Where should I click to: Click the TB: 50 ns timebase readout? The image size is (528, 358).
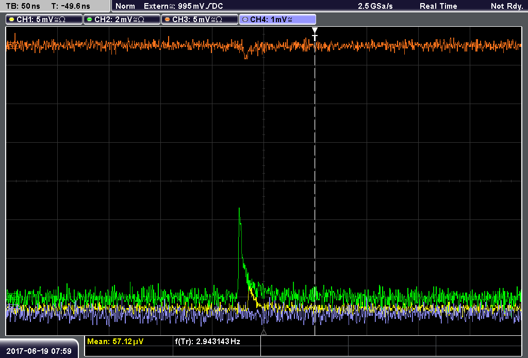[23, 6]
